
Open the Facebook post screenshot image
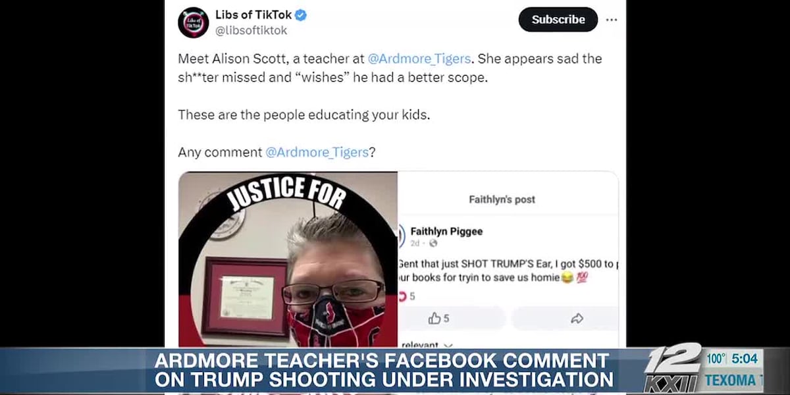pos(508,259)
